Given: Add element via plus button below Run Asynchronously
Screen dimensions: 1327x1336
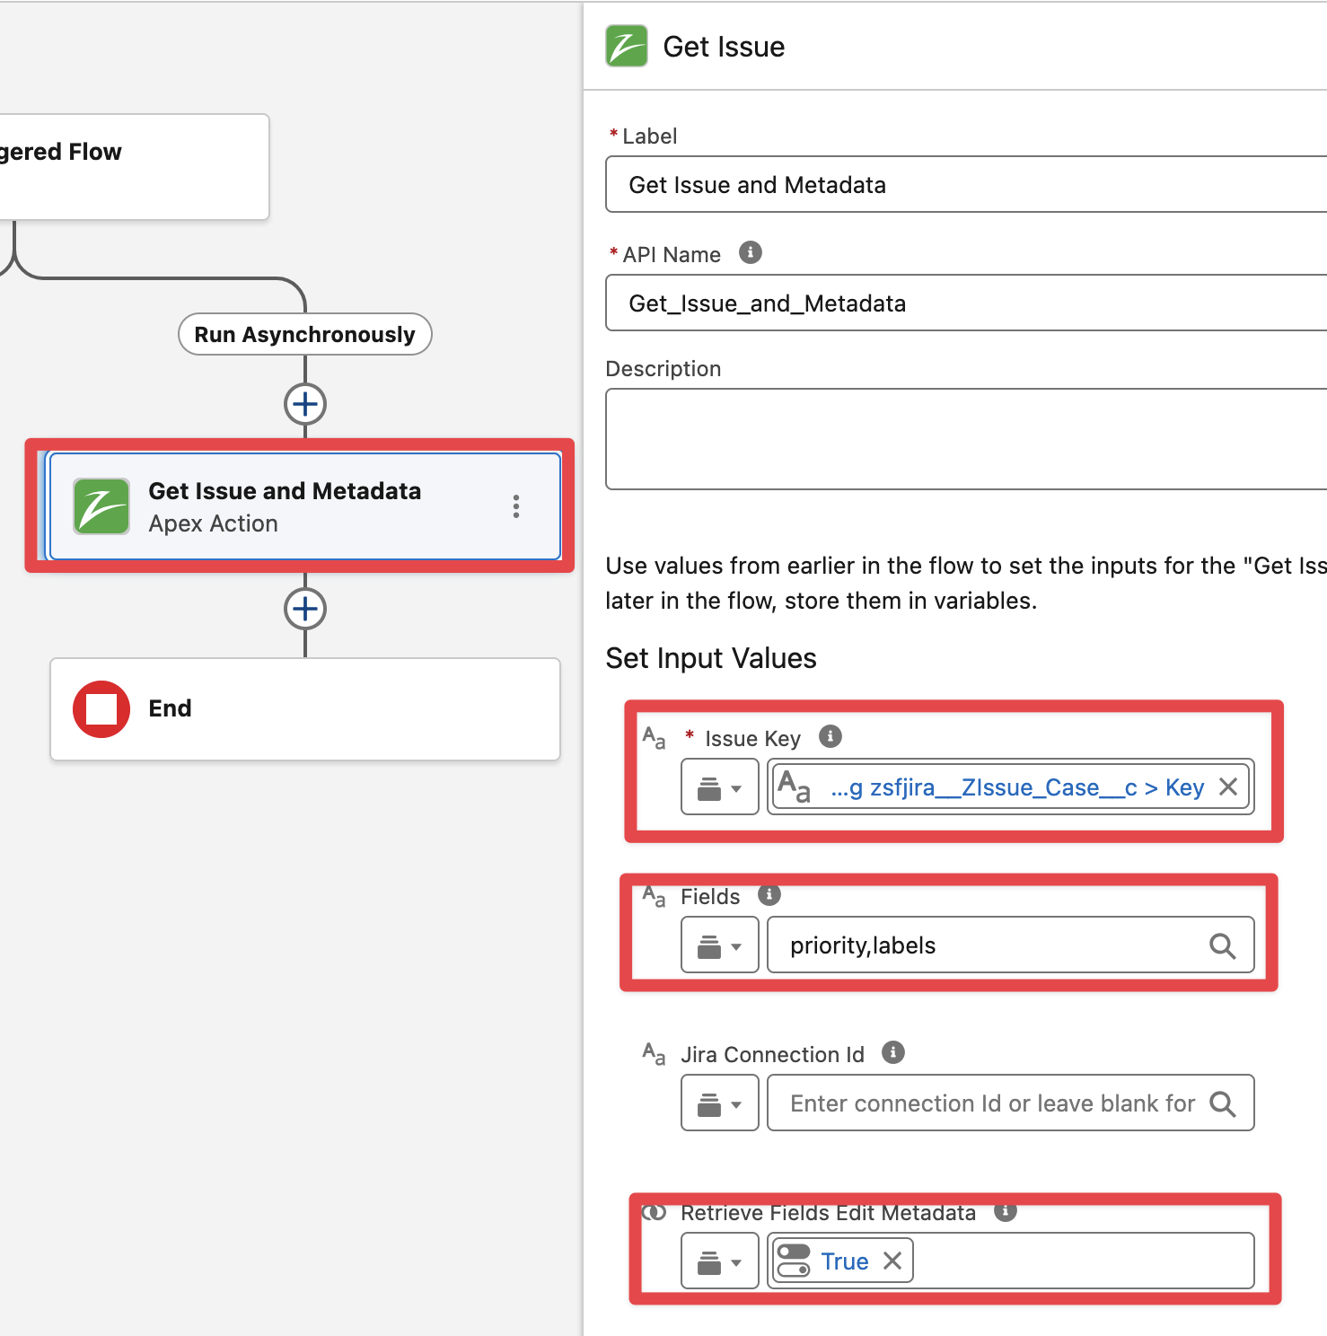Looking at the screenshot, I should point(305,404).
